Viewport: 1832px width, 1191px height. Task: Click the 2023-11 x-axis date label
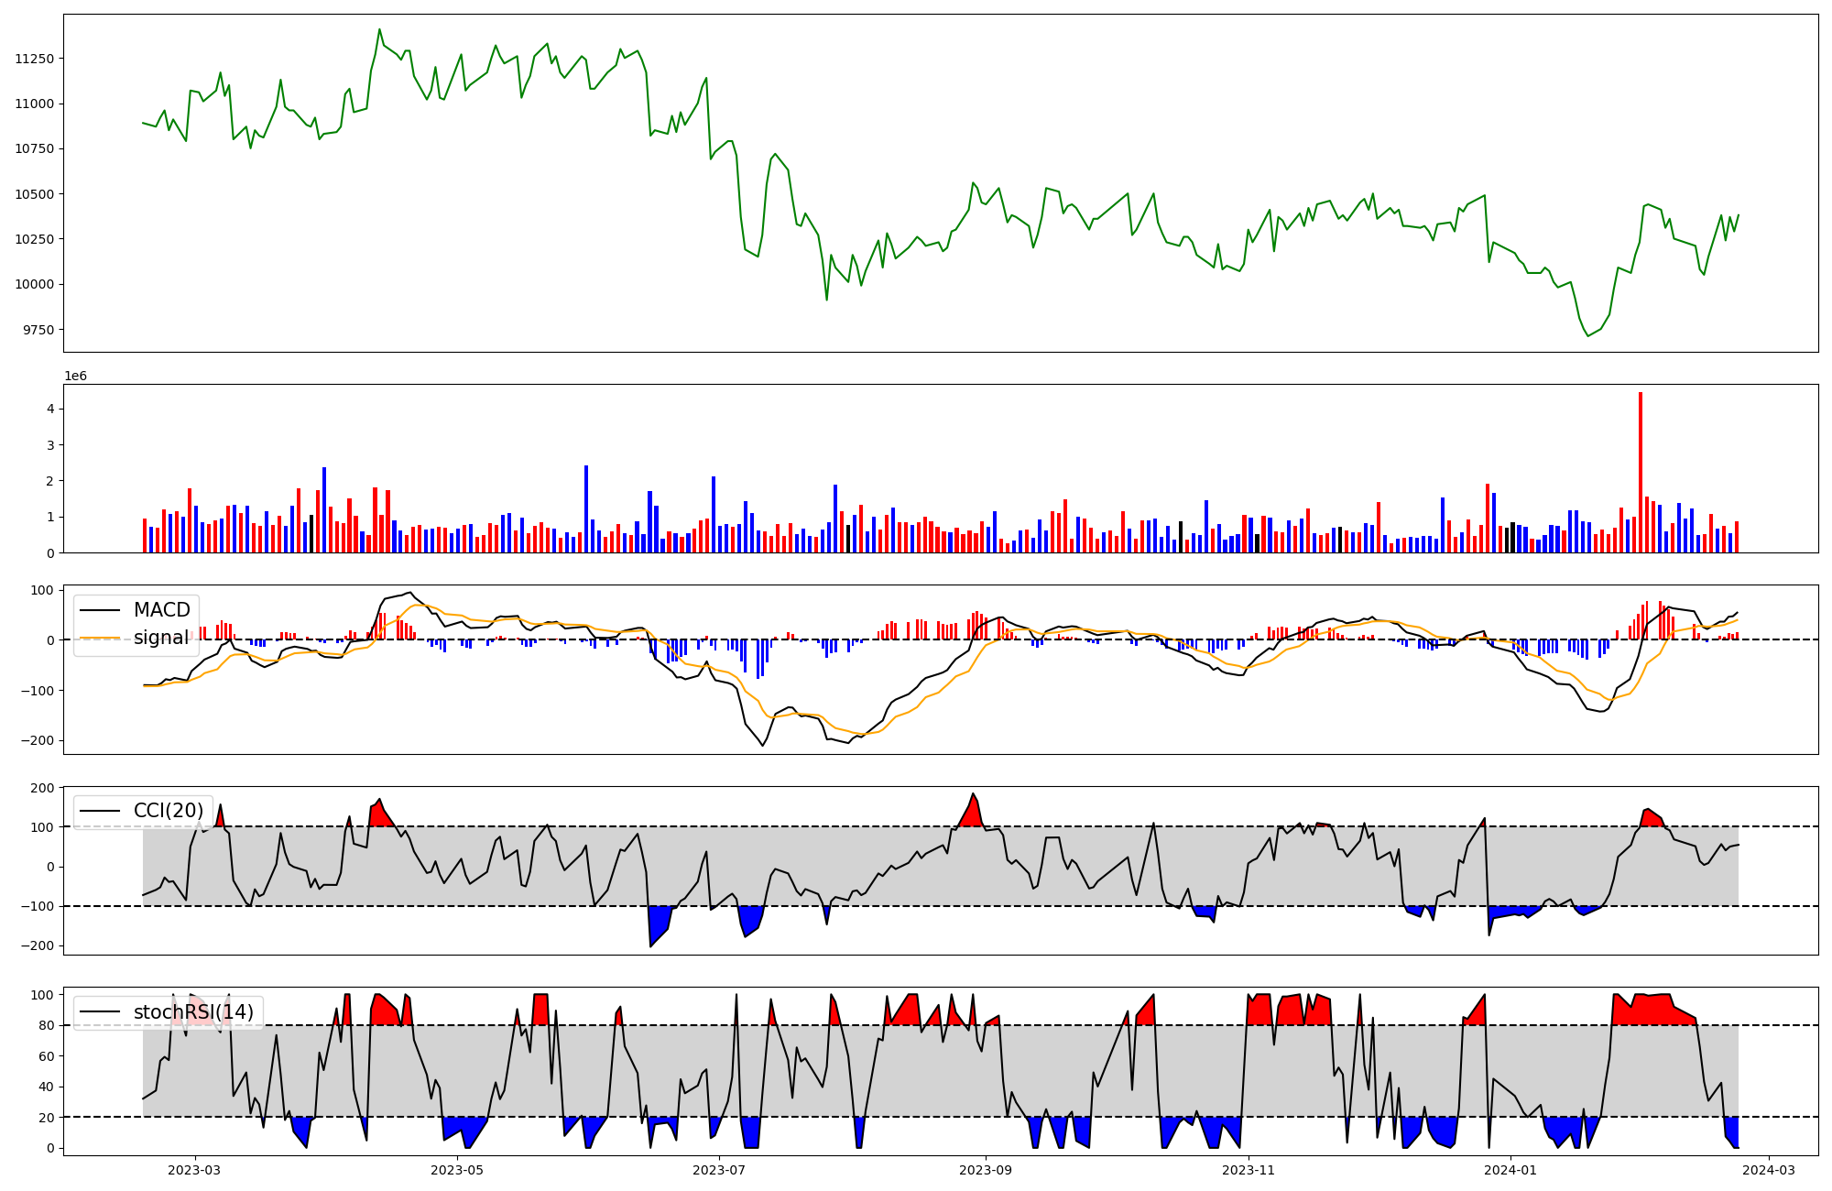(x=1249, y=1170)
